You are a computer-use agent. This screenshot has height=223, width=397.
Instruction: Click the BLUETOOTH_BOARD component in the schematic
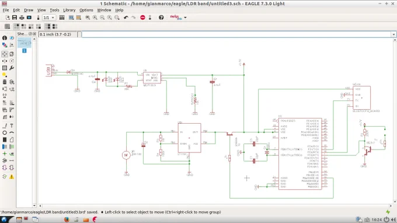click(361, 97)
